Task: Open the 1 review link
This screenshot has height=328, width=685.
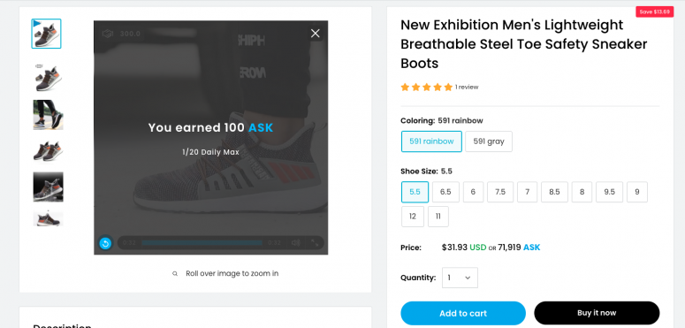Action: click(x=467, y=88)
